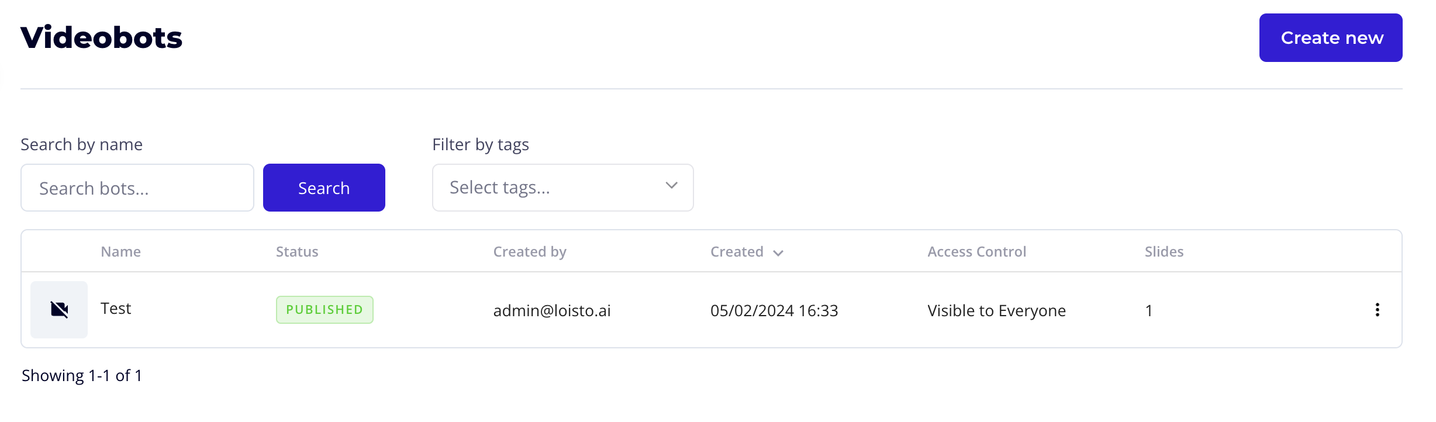
Task: Click the admin@loisto.ai creator cell
Action: pyautogui.click(x=551, y=310)
